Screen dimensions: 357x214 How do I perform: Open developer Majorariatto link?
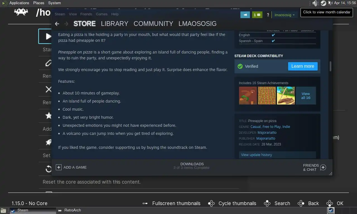pyautogui.click(x=267, y=133)
